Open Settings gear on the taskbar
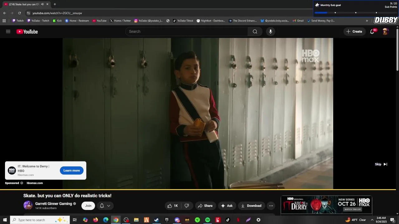 tap(258, 220)
